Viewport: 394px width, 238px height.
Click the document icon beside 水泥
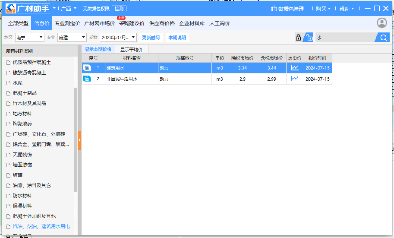8,83
